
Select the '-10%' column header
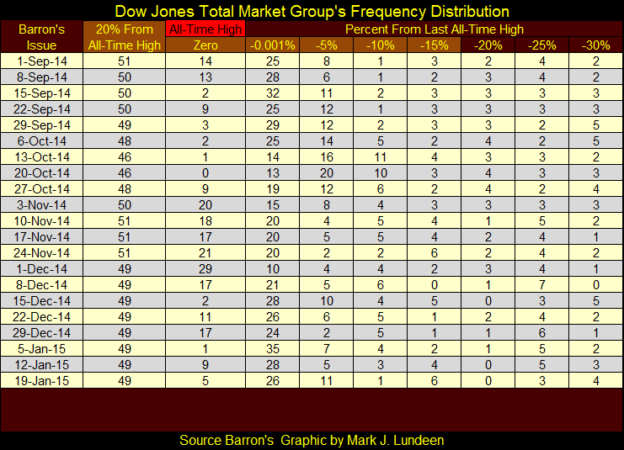tap(380, 45)
